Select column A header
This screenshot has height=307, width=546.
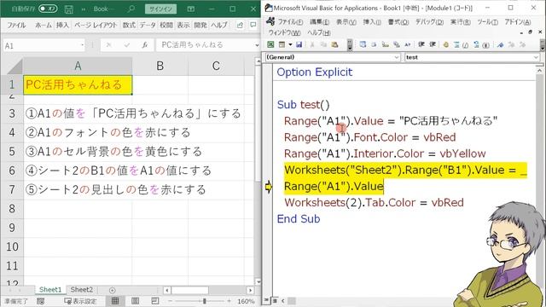(x=78, y=66)
